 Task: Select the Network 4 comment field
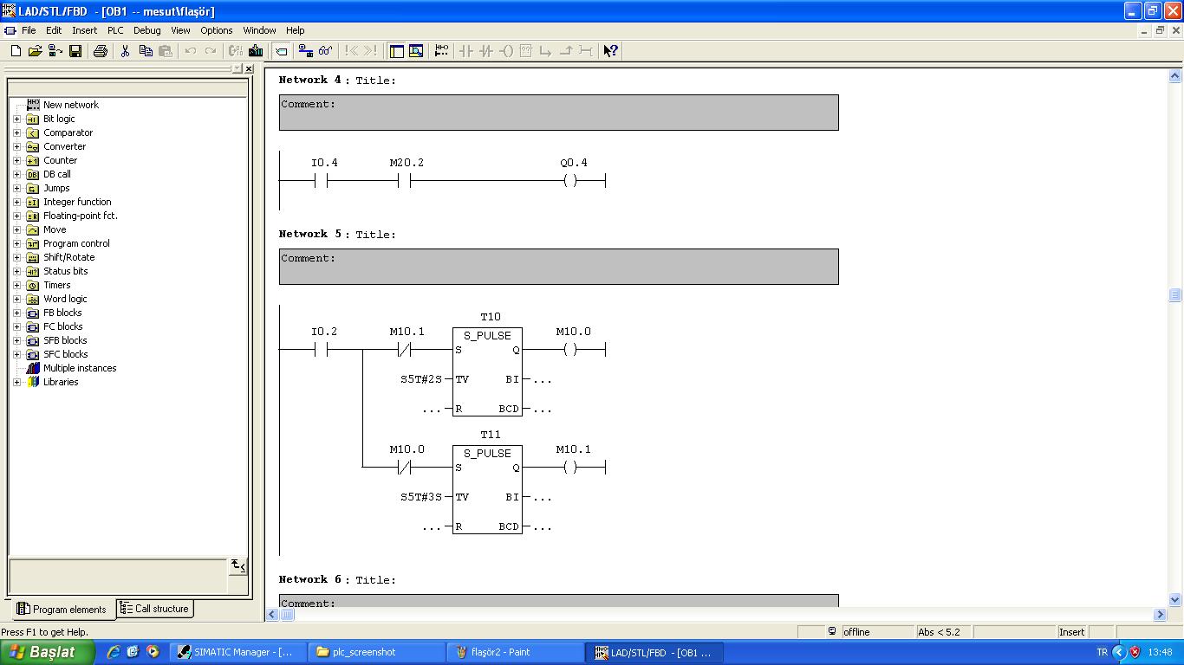pos(558,113)
